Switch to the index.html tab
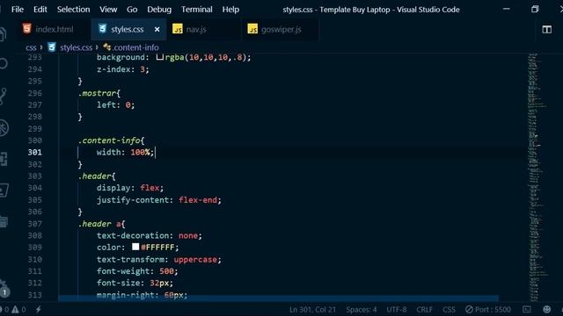This screenshot has height=316, width=563. tap(54, 29)
